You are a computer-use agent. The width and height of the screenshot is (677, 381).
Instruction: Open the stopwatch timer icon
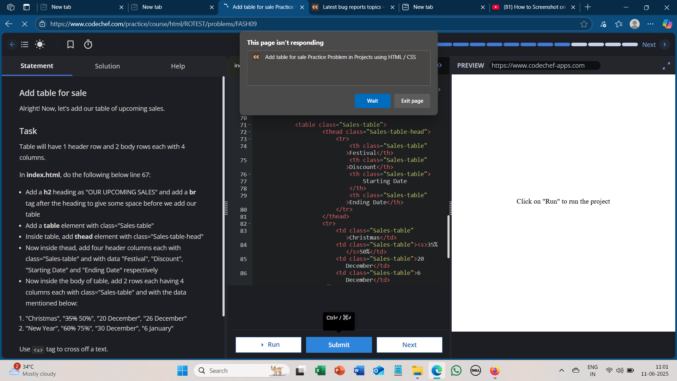pyautogui.click(x=88, y=44)
